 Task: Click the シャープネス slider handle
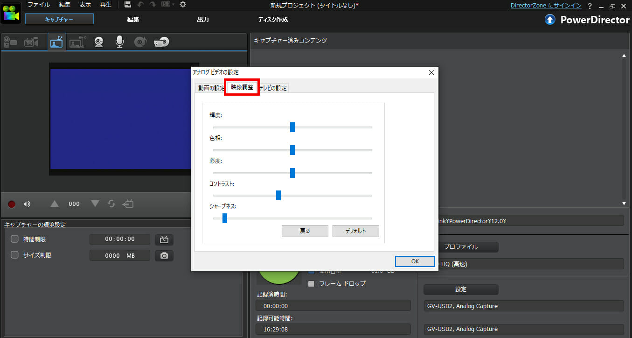pyautogui.click(x=225, y=218)
